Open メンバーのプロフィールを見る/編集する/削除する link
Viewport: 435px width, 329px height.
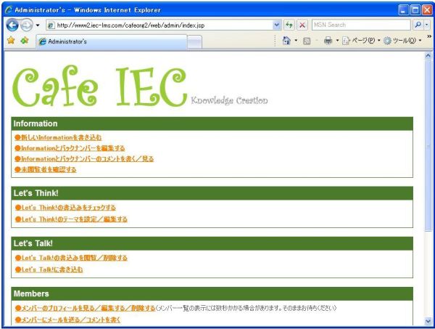86,308
